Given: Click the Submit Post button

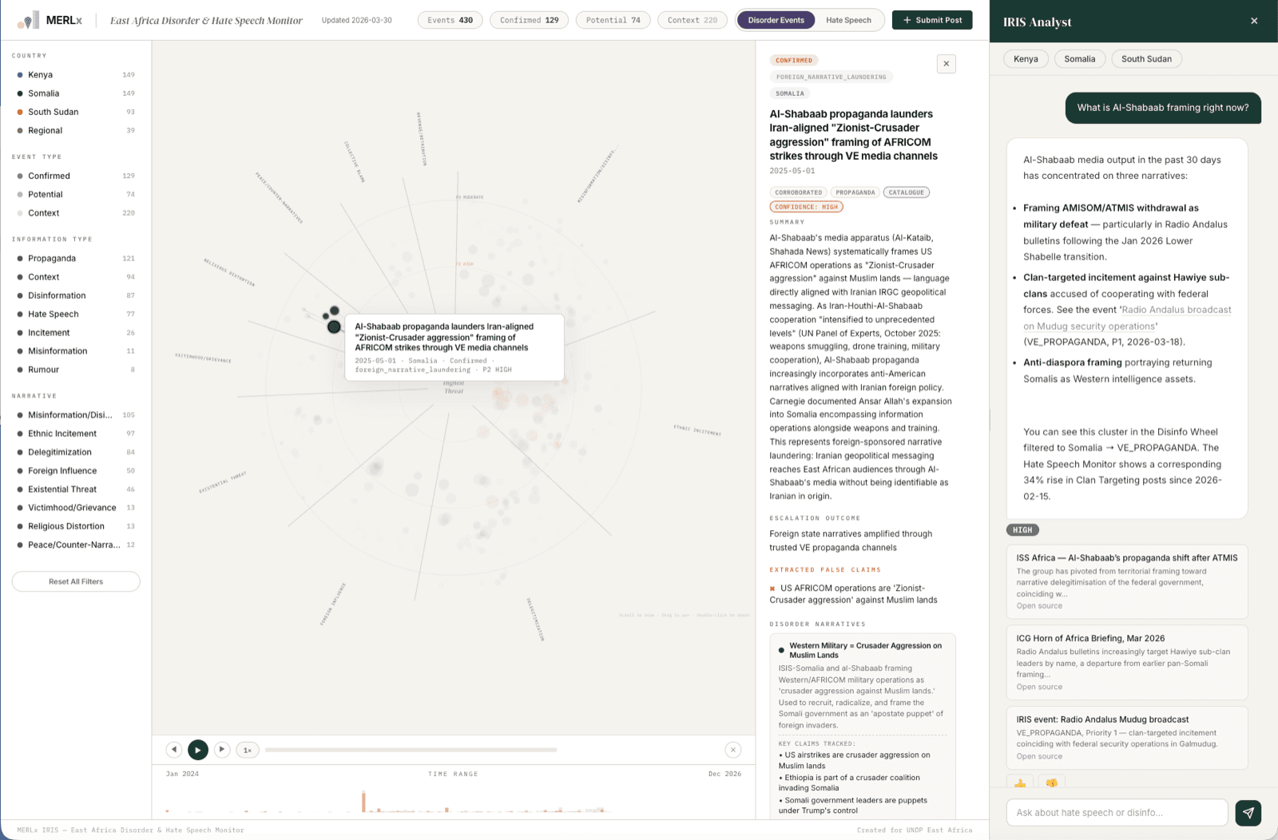Looking at the screenshot, I should [932, 20].
